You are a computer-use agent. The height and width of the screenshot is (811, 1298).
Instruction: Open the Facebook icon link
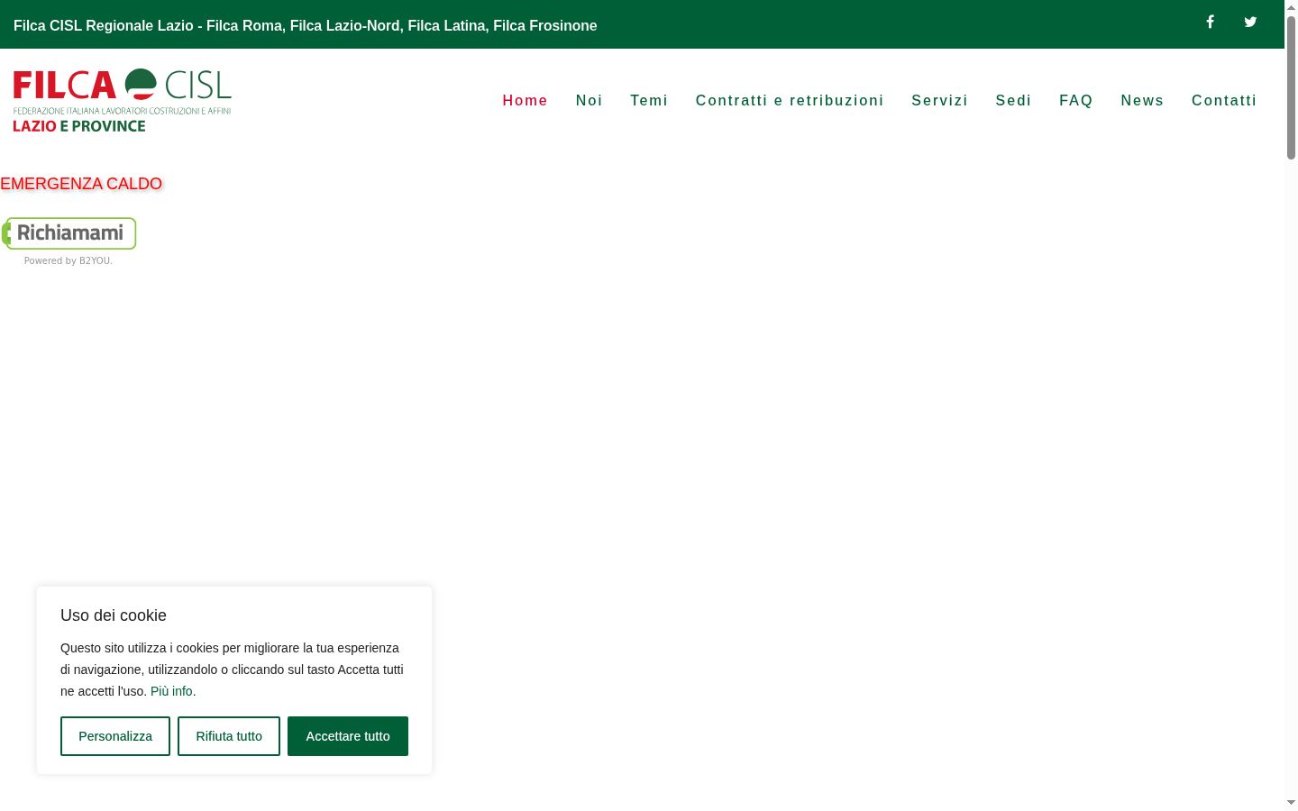coord(1211,22)
